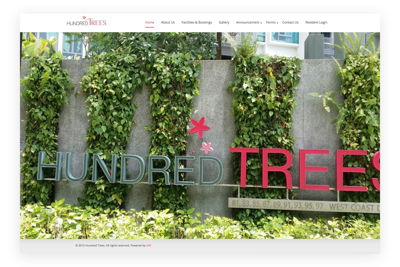
Task: Navigate to Facilities & Bookings
Action: click(197, 22)
